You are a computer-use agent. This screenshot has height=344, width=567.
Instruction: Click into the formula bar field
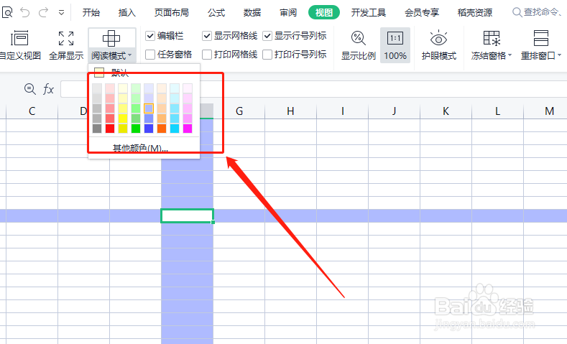point(313,89)
